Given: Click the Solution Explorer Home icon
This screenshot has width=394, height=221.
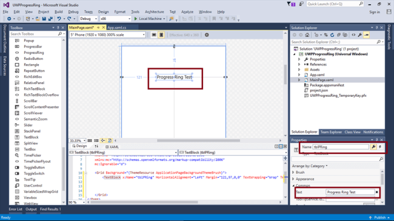Looking at the screenshot, I should pos(307,35).
